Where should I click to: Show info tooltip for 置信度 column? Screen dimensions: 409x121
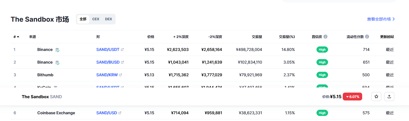click(x=326, y=37)
